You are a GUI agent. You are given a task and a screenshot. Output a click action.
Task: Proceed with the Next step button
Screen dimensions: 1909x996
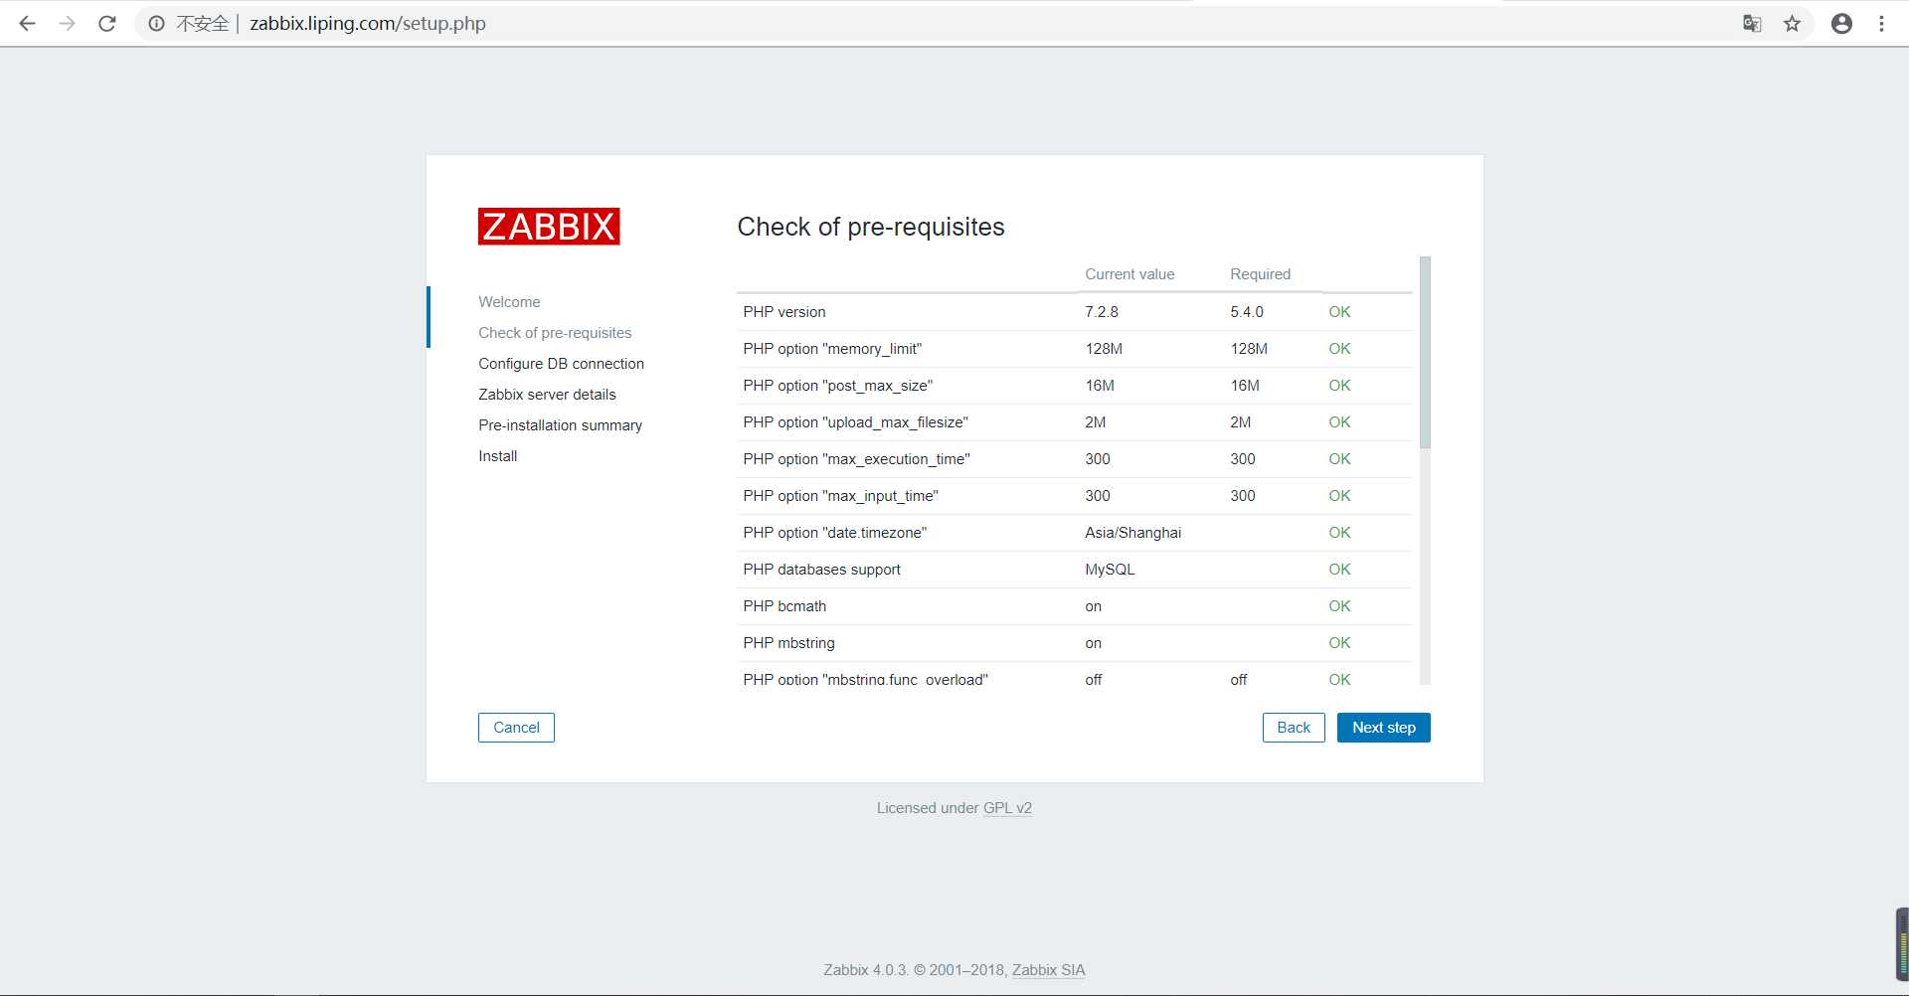coord(1384,728)
